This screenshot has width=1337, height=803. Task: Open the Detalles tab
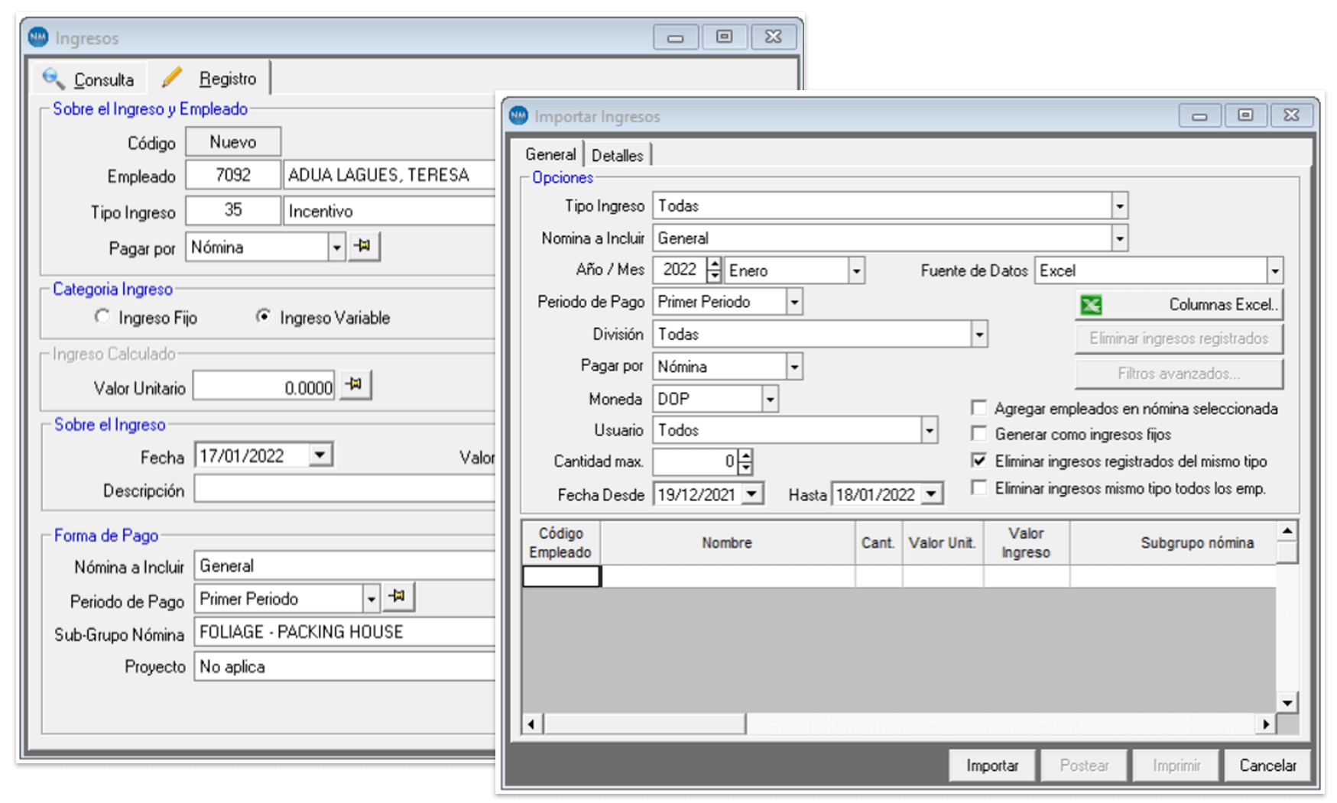coord(618,155)
